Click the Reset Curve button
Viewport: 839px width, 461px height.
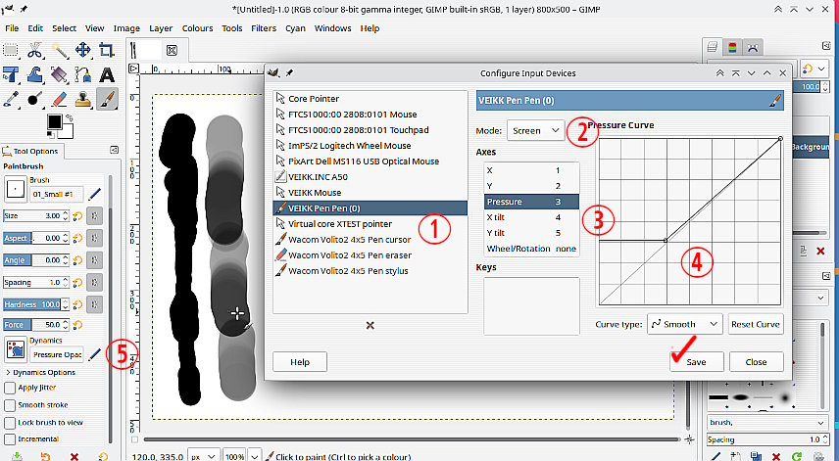tap(756, 324)
